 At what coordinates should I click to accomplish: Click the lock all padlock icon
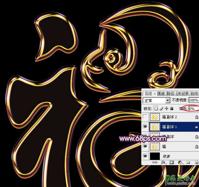tap(172, 108)
